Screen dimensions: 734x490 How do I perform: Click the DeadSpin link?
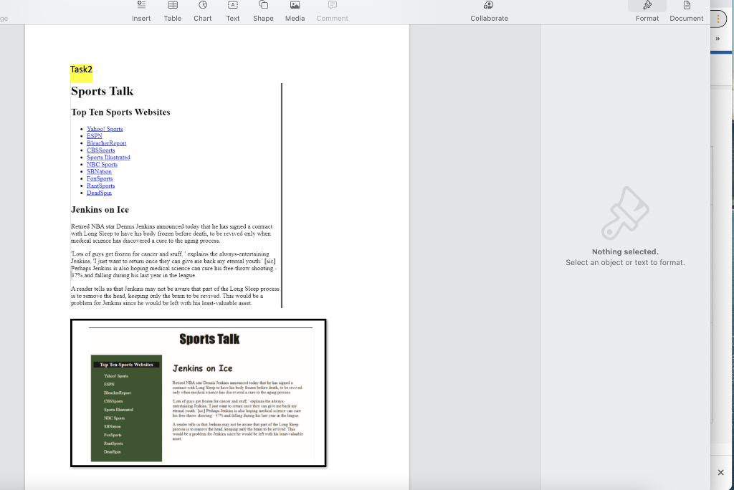99,192
